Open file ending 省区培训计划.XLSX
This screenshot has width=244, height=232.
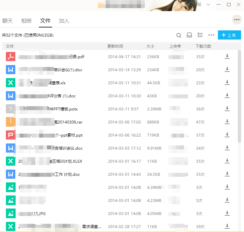pos(50,161)
